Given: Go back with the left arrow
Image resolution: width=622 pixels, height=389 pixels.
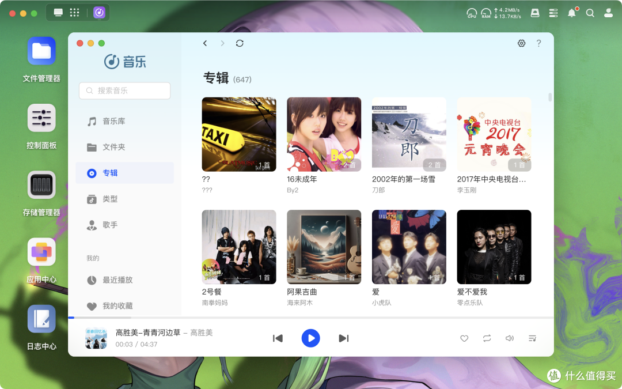Looking at the screenshot, I should pyautogui.click(x=205, y=43).
